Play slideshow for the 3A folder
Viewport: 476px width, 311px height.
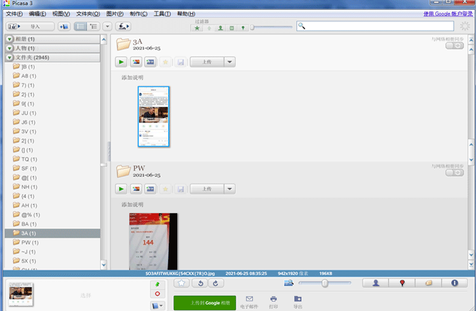(122, 62)
